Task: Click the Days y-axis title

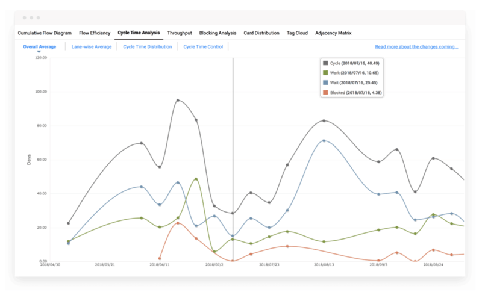Action: 29,160
